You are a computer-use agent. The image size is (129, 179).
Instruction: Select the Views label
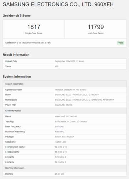pos(8,66)
